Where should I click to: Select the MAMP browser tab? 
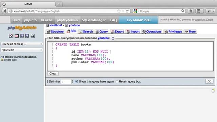tap(28, 4)
